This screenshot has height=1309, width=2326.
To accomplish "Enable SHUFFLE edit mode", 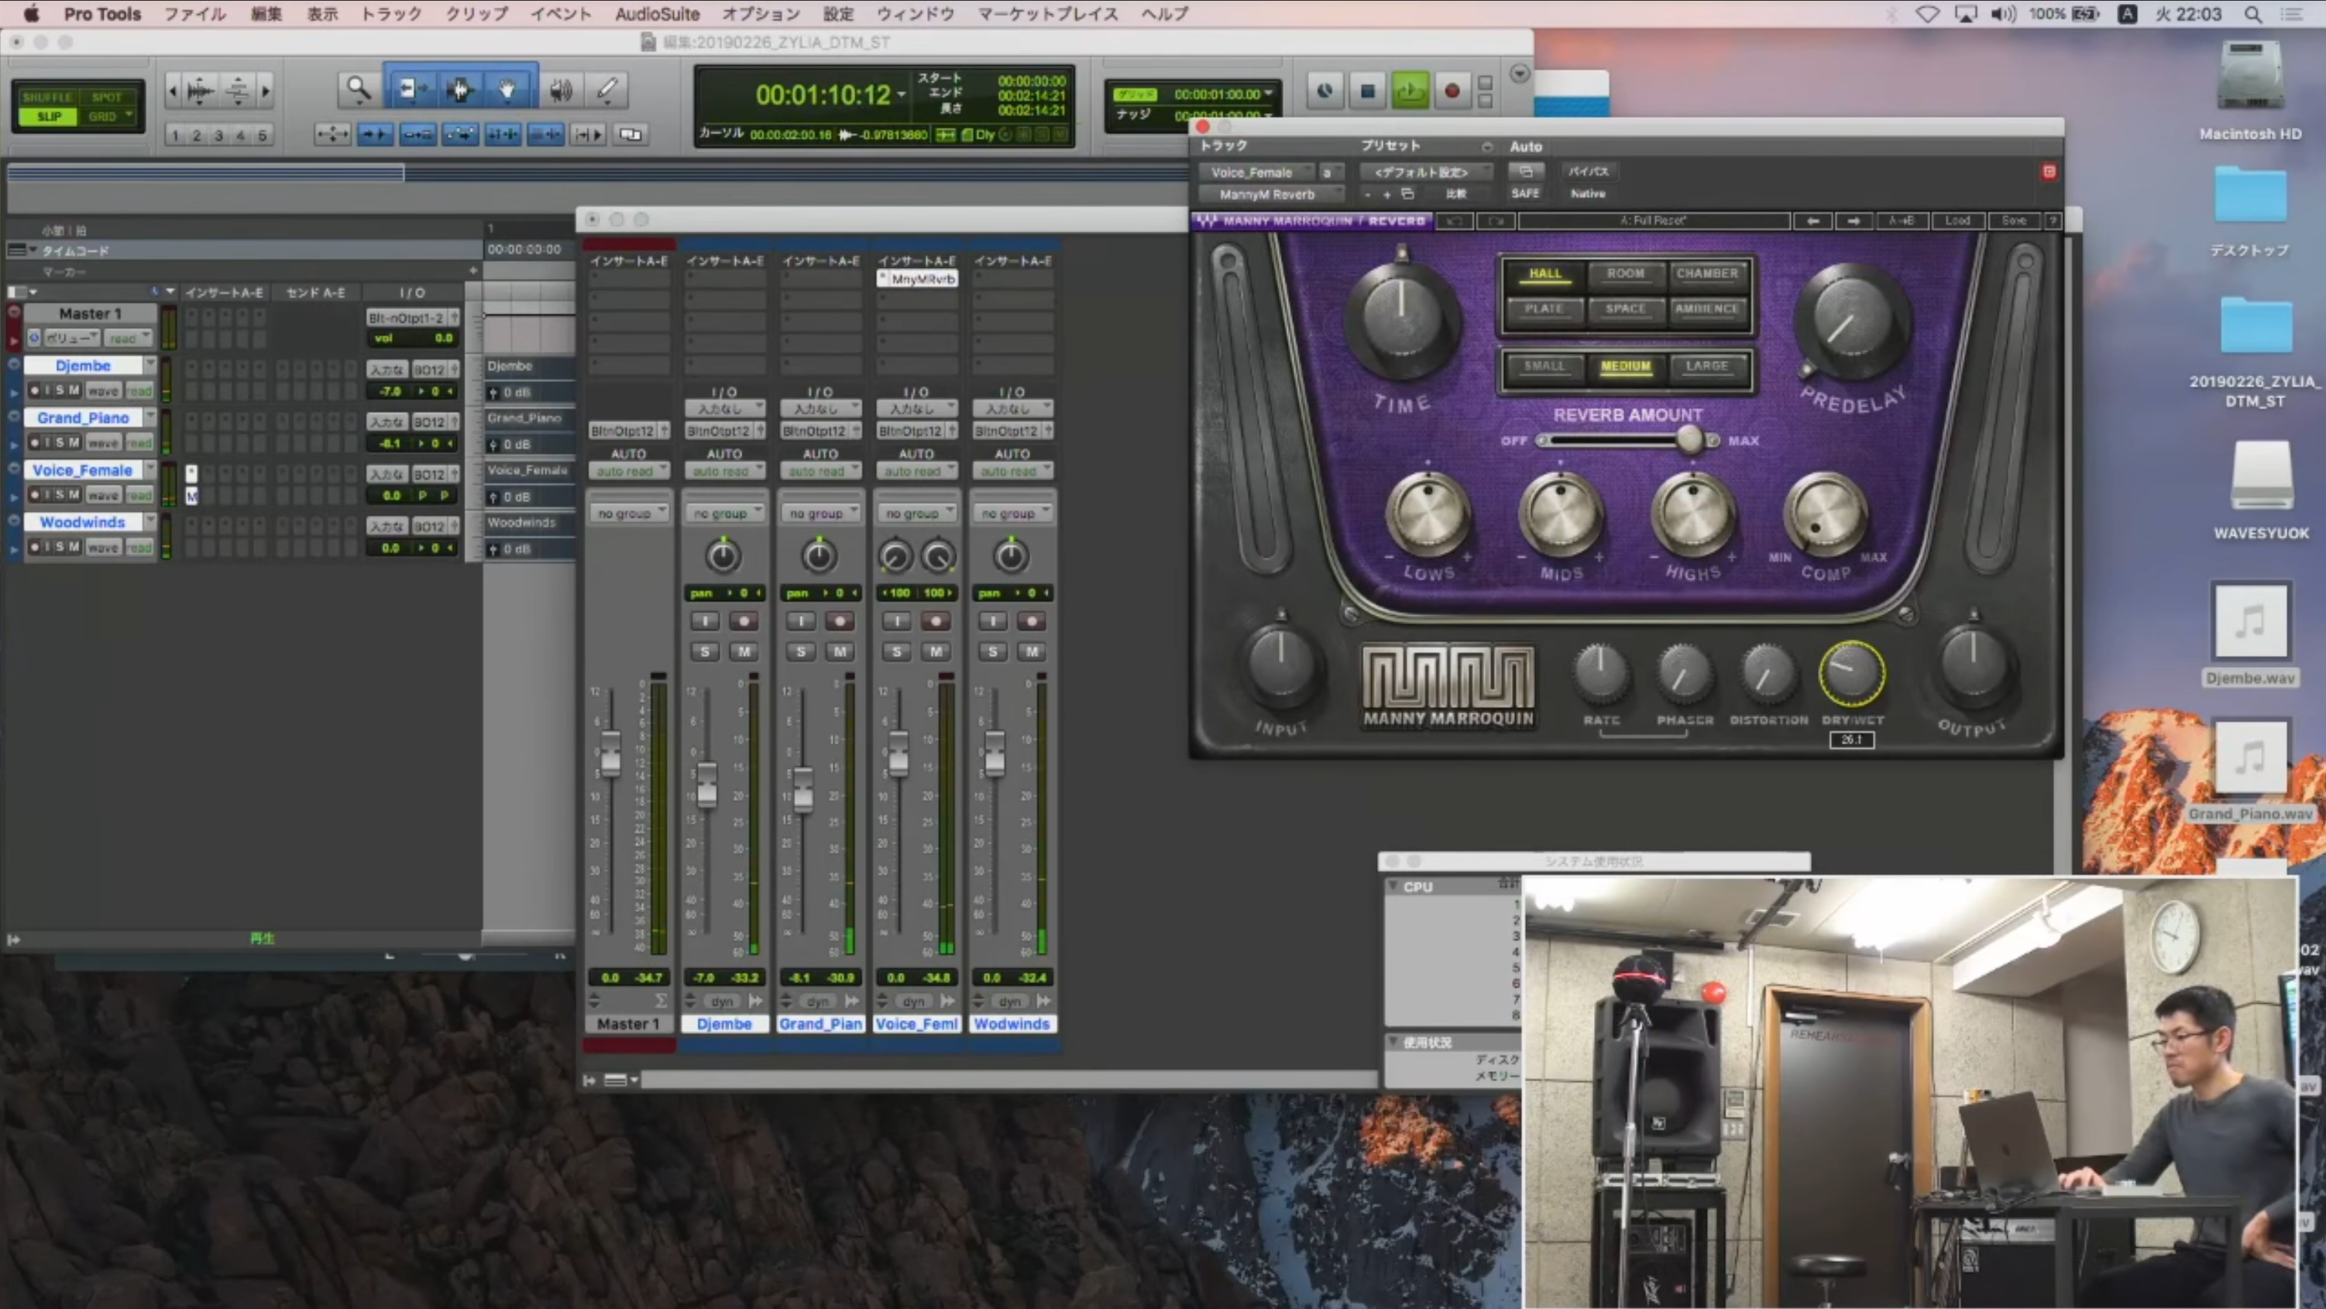I will point(47,97).
